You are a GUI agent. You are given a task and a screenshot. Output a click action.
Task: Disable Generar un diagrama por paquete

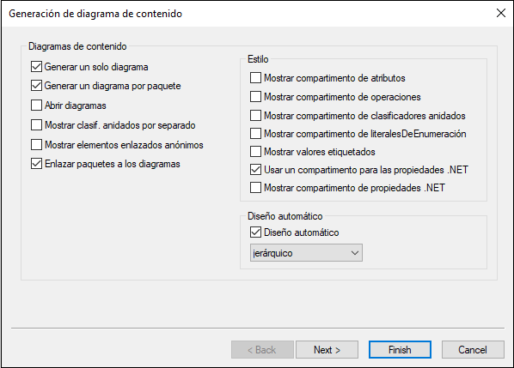coord(36,86)
